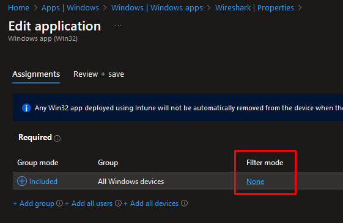Click + Add all users link
The height and width of the screenshot is (223, 343).
click(x=89, y=204)
